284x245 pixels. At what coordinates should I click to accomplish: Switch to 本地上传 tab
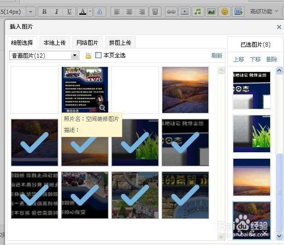pos(54,43)
